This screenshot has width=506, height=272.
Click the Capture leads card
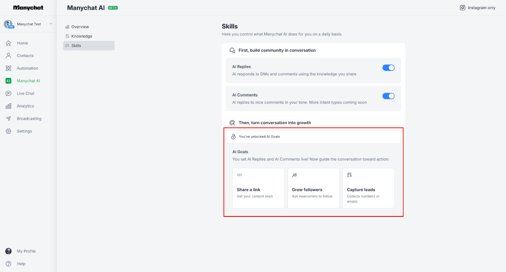pyautogui.click(x=368, y=188)
